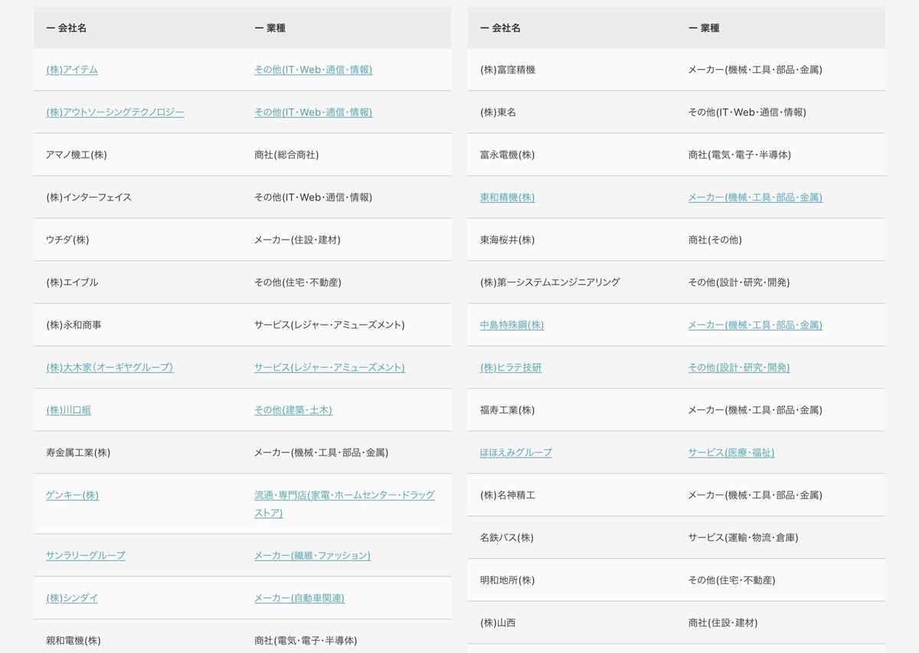This screenshot has height=653, width=919.
Task: Click the その他(IT・Web・通信・情報) link for アイテム
Action: click(x=313, y=69)
